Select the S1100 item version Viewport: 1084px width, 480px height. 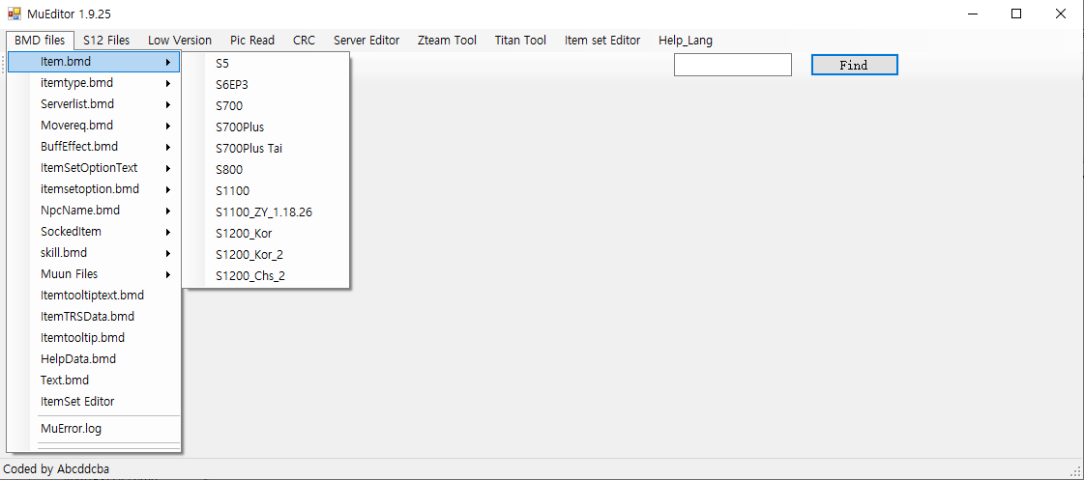[266, 190]
